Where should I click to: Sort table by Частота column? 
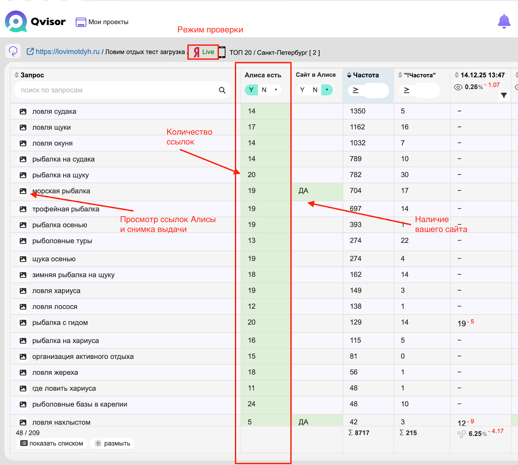(x=365, y=75)
